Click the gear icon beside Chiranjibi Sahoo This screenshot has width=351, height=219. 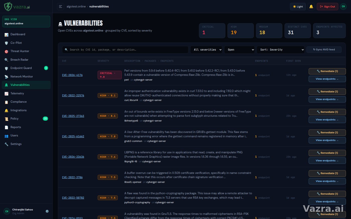pos(47,211)
